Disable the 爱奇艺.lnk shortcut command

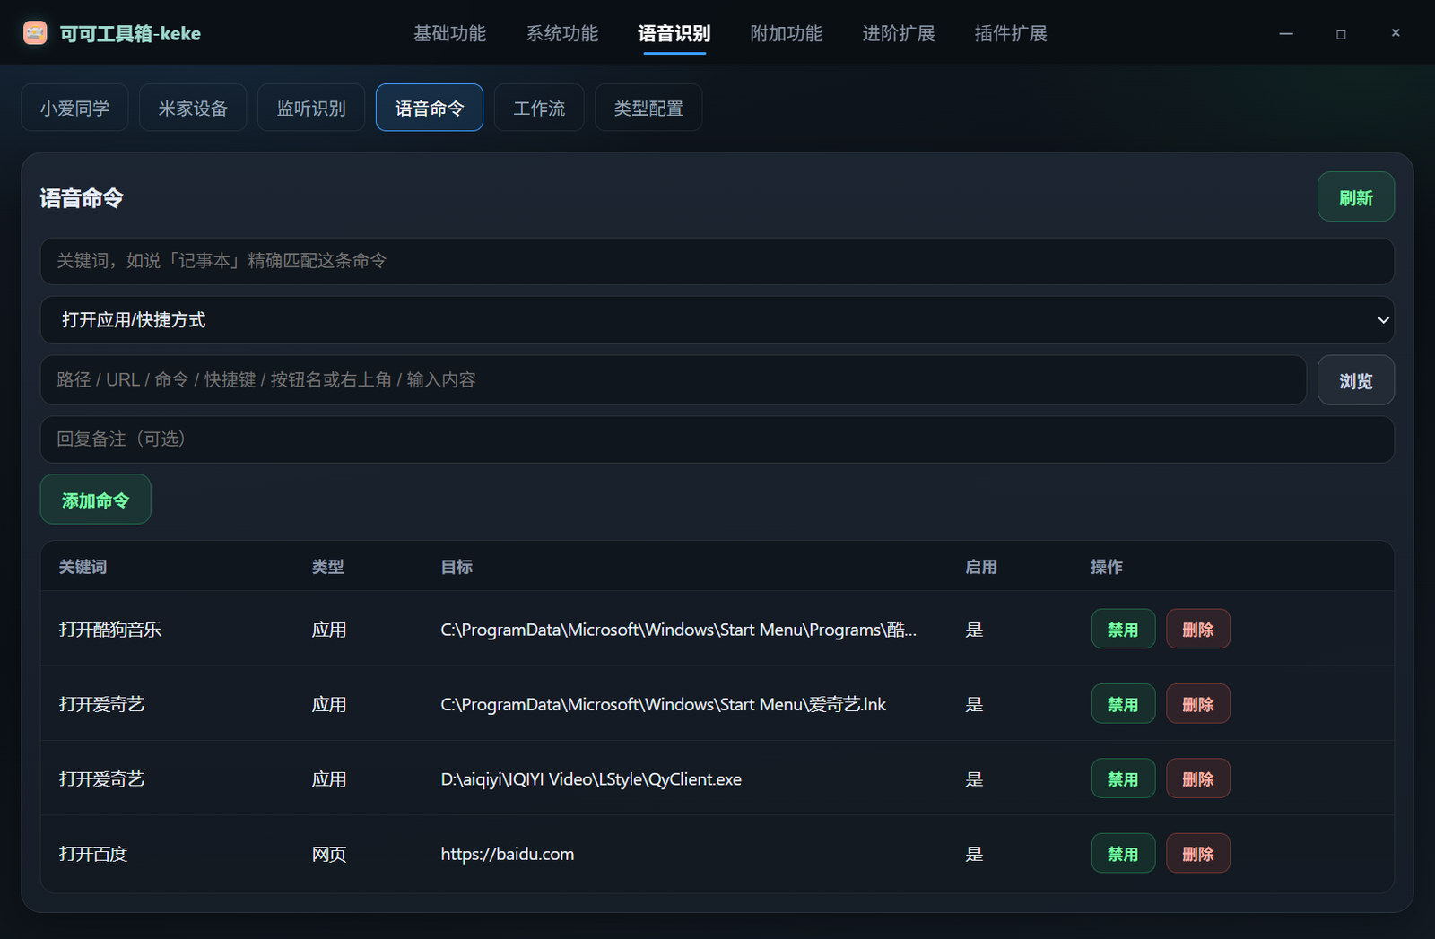click(1123, 704)
